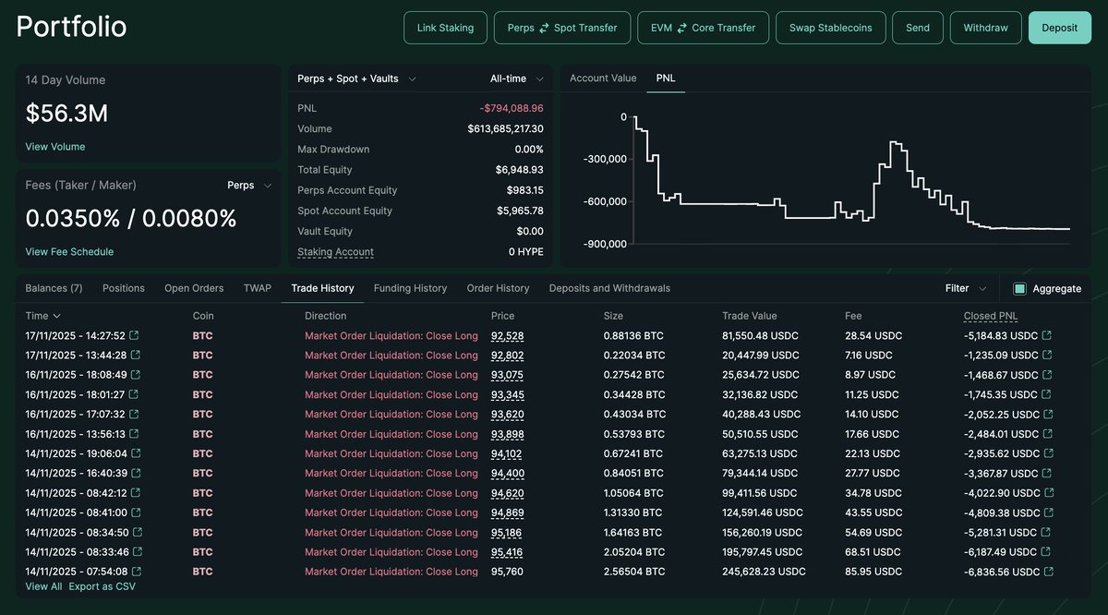Click the Staking Account label
This screenshot has width=1108, height=615.
pyautogui.click(x=335, y=252)
